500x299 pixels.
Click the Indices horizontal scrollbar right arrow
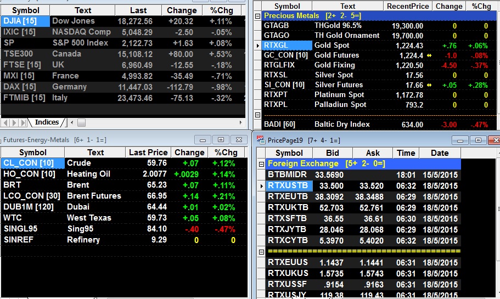[241, 122]
